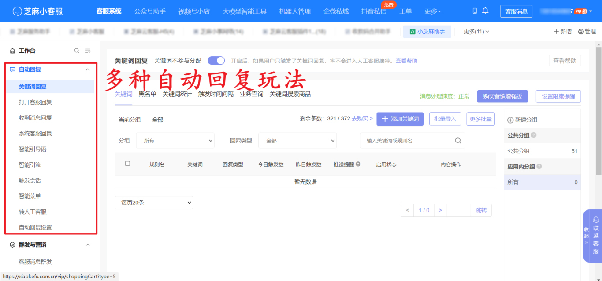Select 客服系统 in the top navigation
The height and width of the screenshot is (281, 602).
point(108,11)
